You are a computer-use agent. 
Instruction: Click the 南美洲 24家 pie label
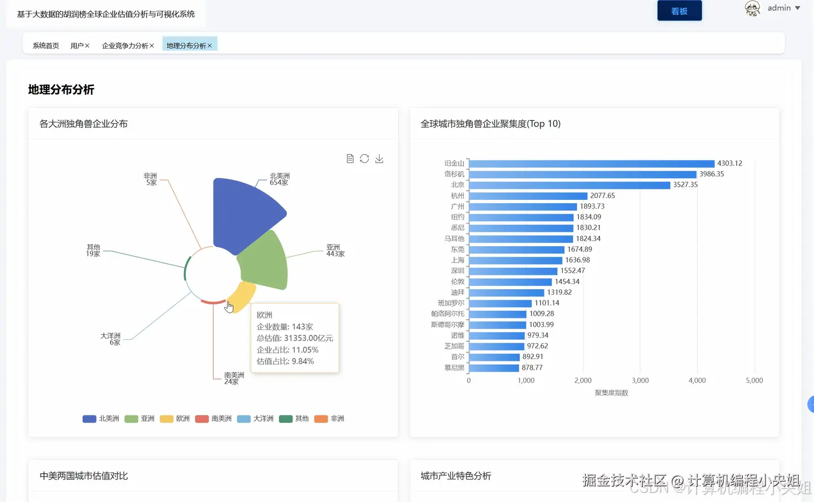[x=234, y=378]
